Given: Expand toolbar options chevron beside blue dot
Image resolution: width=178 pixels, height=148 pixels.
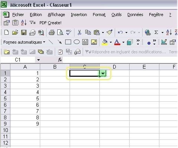Looking at the screenshot, I should [x=154, y=42].
